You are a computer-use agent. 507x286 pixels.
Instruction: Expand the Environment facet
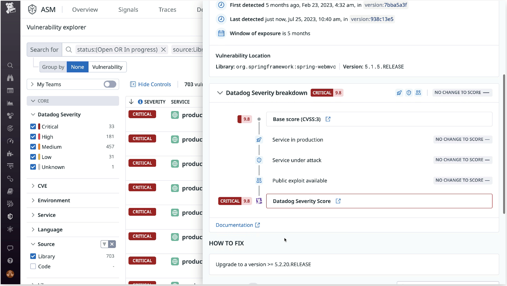[33, 200]
